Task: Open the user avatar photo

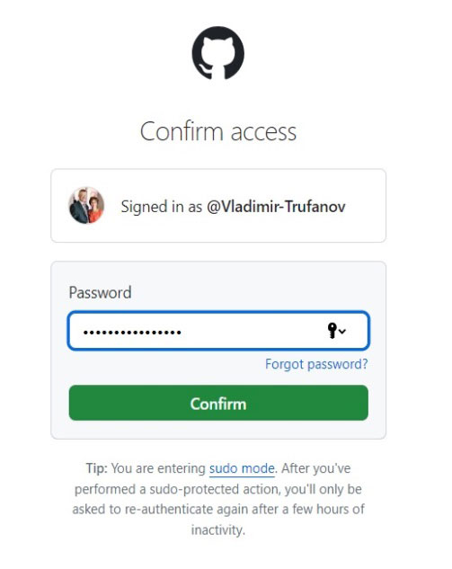Action: 86,205
